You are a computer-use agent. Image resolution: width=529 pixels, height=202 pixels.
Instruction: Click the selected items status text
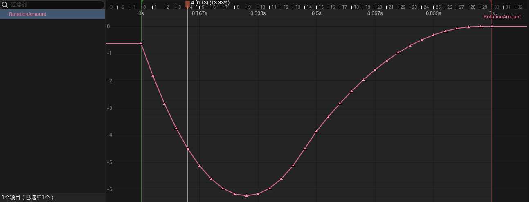(x=28, y=198)
